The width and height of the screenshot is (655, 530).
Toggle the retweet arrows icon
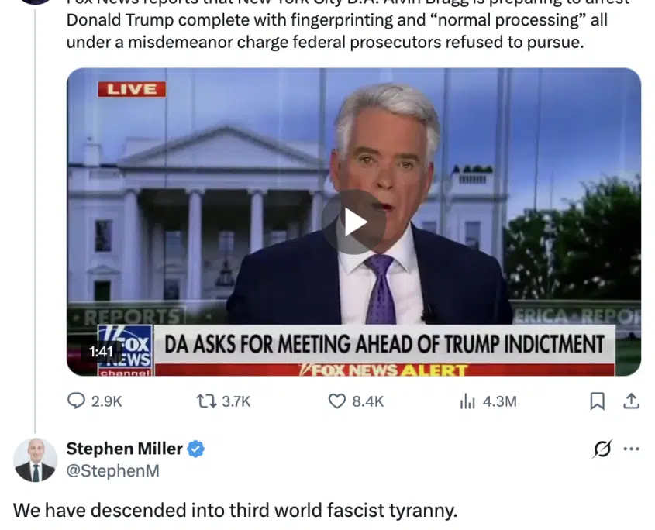coord(206,401)
